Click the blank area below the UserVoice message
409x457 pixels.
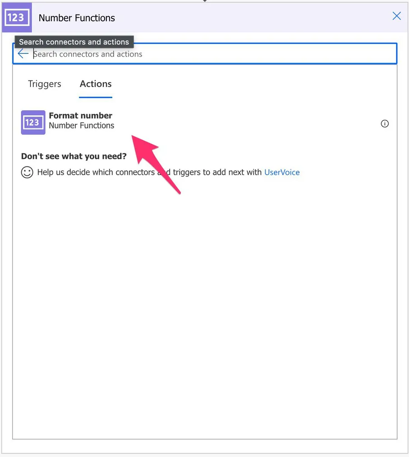pyautogui.click(x=204, y=295)
